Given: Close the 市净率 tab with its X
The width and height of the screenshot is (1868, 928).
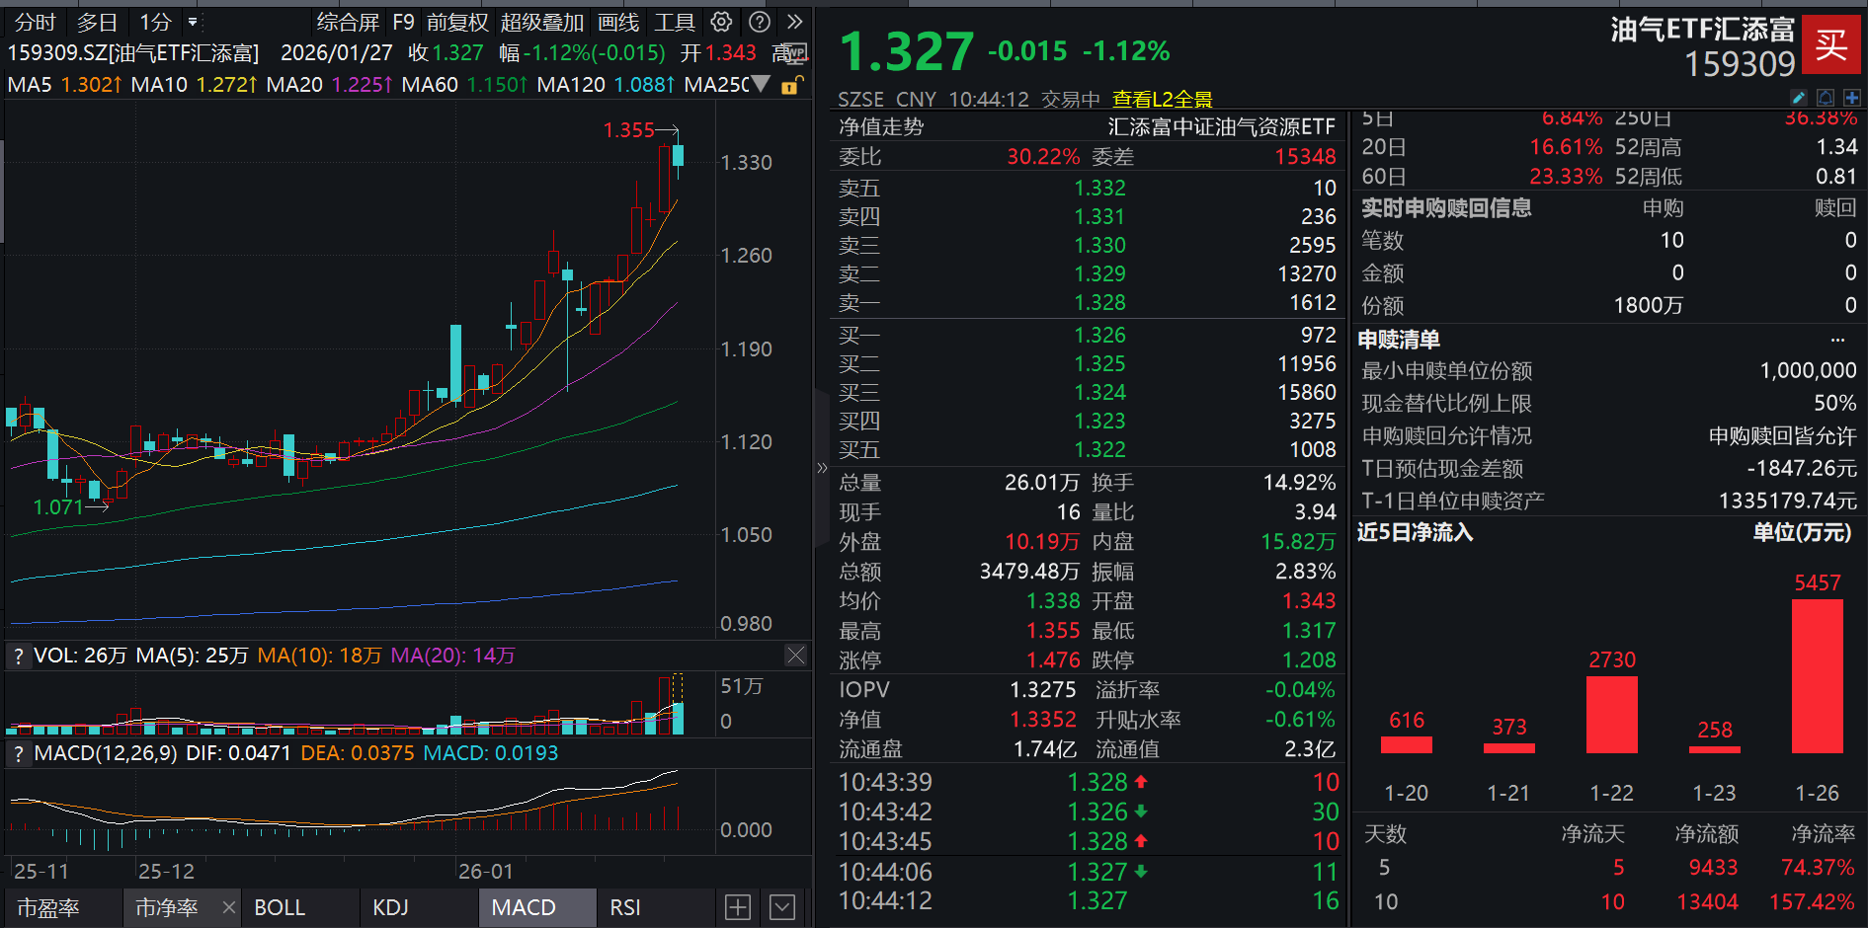Looking at the screenshot, I should coord(227,906).
